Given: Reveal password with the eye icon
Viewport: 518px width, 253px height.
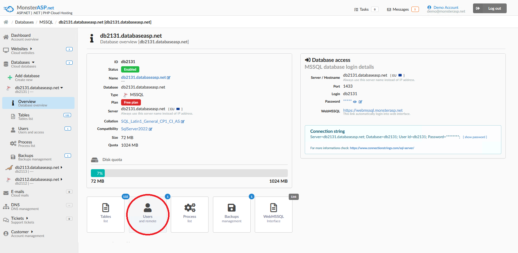Looking at the screenshot, I should pos(355,102).
